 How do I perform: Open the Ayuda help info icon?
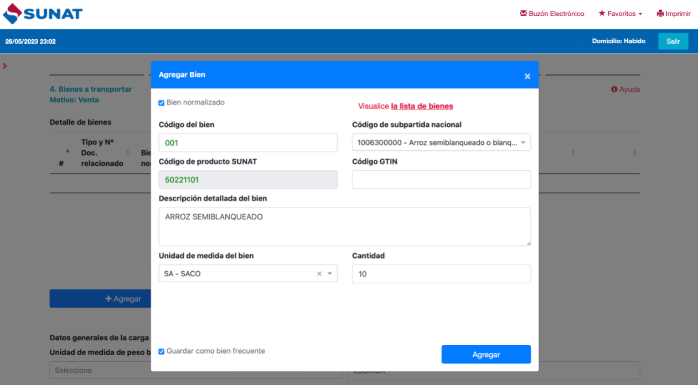(x=614, y=89)
